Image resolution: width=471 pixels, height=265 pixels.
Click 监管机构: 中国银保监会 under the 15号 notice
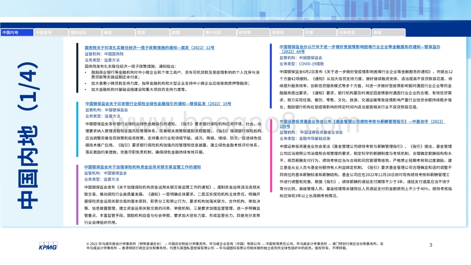coord(106,110)
